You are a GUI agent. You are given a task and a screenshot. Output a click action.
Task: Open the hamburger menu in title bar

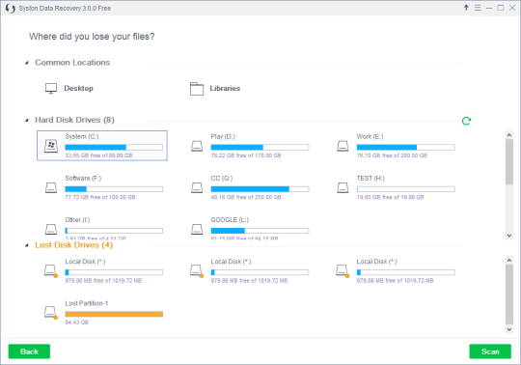pos(478,8)
